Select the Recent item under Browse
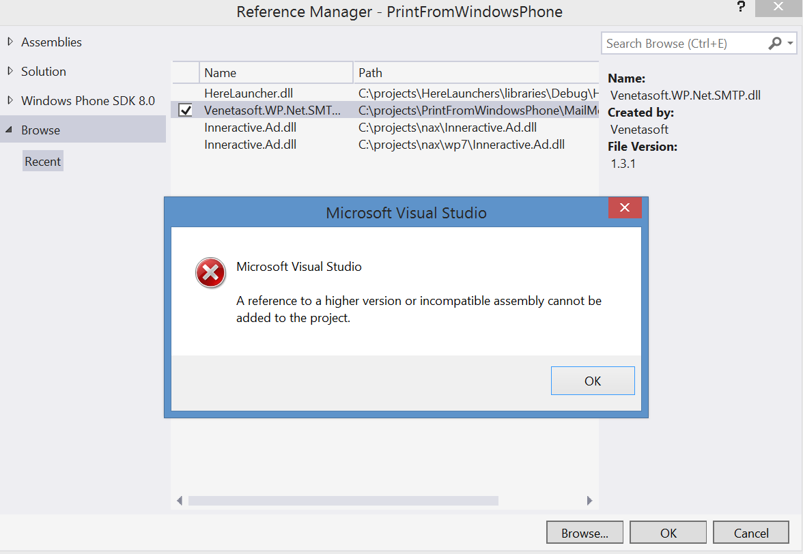 [43, 162]
